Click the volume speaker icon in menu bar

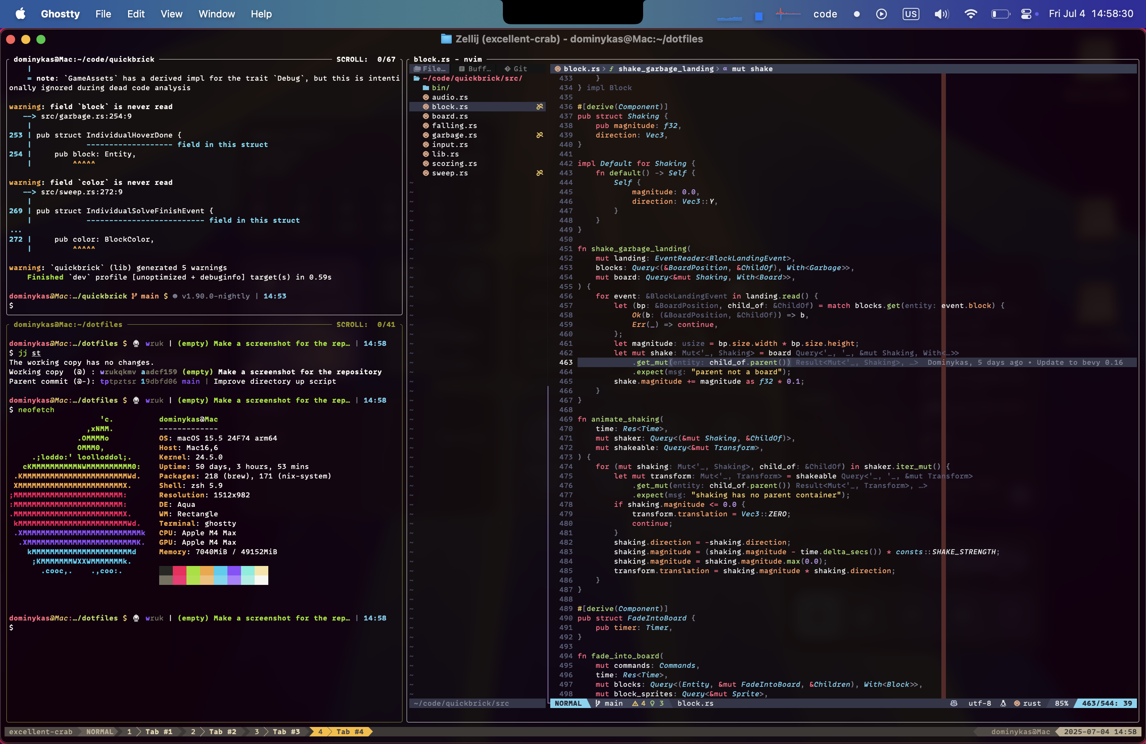pyautogui.click(x=941, y=14)
